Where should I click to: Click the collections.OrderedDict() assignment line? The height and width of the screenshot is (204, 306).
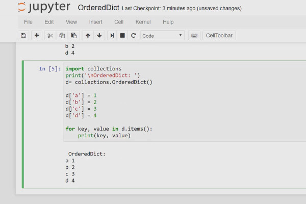coord(109,82)
